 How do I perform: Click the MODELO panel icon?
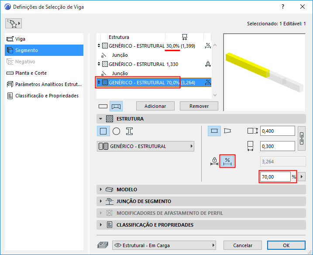[x=109, y=190]
